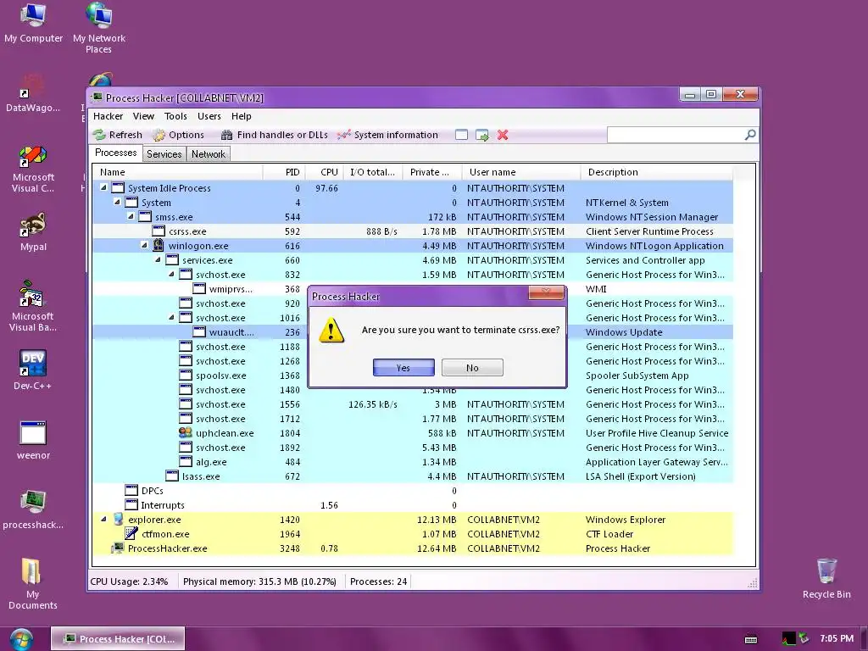The height and width of the screenshot is (651, 868).
Task: Collapse the winlogon.exe tree node
Action: [144, 245]
